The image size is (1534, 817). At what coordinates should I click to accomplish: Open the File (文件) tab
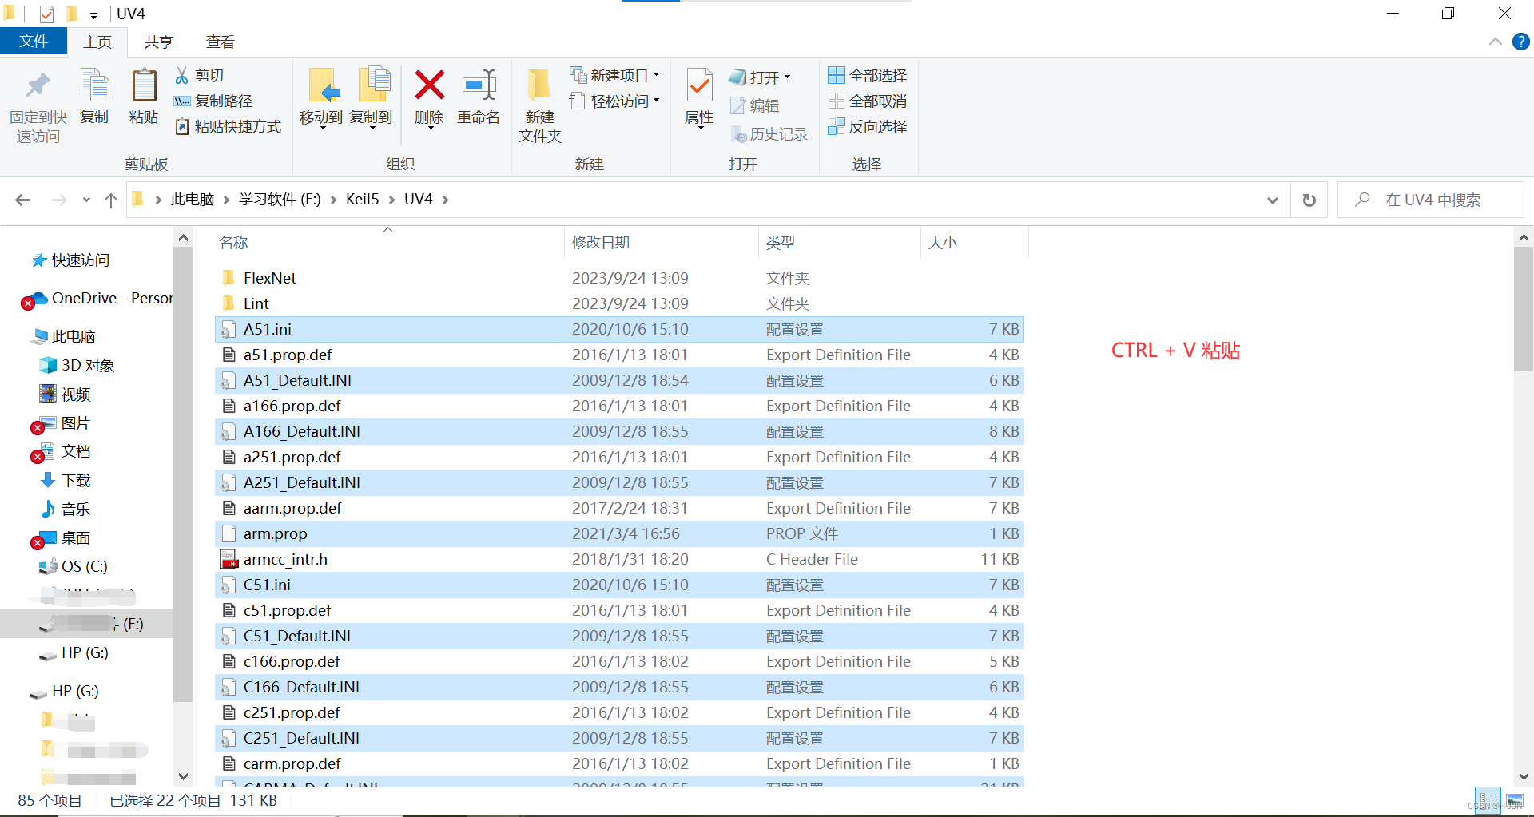pyautogui.click(x=34, y=42)
